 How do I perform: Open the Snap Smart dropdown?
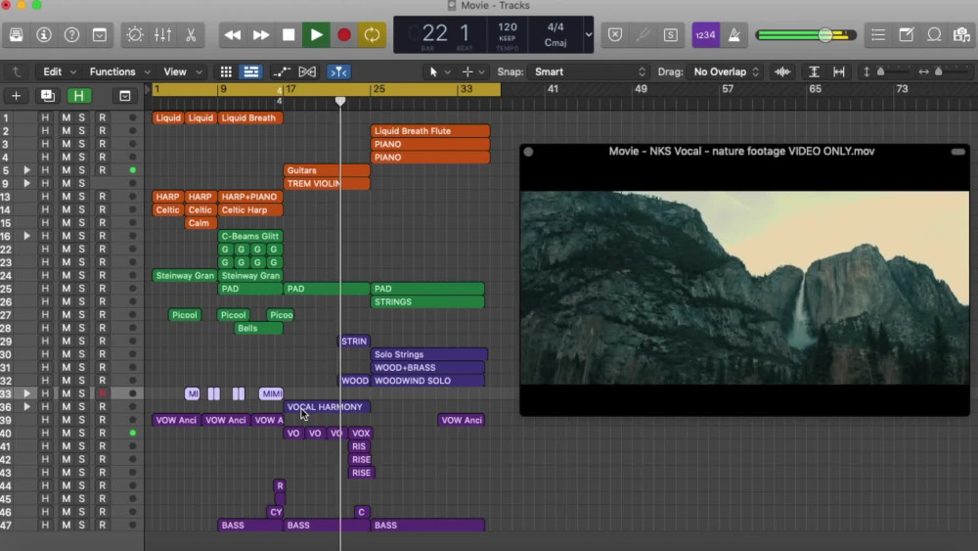tap(589, 71)
